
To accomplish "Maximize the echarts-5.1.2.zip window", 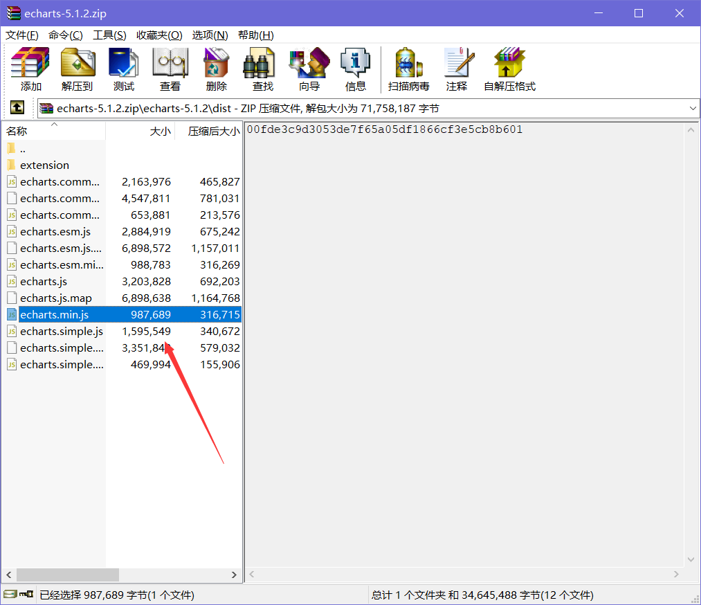I will click(x=639, y=13).
